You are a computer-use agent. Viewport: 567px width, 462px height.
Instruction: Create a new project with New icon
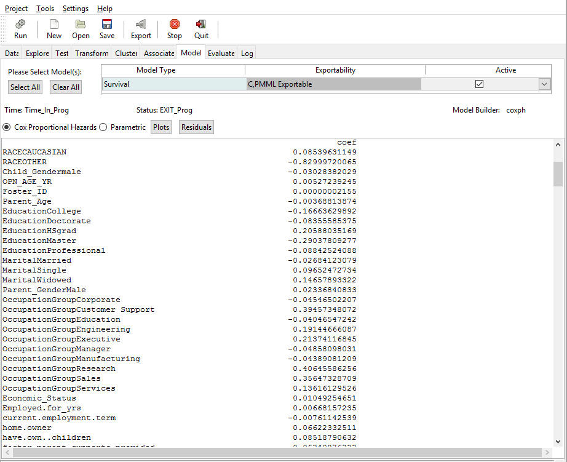(x=54, y=24)
